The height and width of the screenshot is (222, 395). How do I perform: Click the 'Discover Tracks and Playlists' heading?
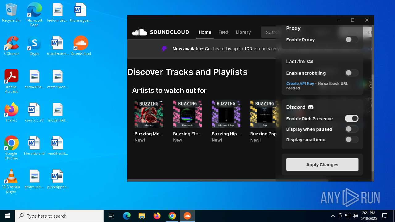pos(187,72)
